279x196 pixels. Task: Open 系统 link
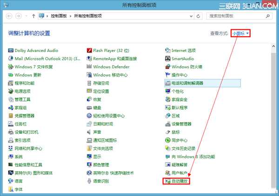coord(19,157)
